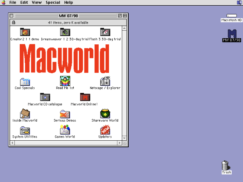Image resolution: width=243 pixels, height=182 pixels.
Task: Open the File menu
Action: coord(13,3)
